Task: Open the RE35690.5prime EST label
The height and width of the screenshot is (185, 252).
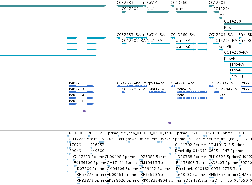Action: pyautogui.click(x=155, y=175)
